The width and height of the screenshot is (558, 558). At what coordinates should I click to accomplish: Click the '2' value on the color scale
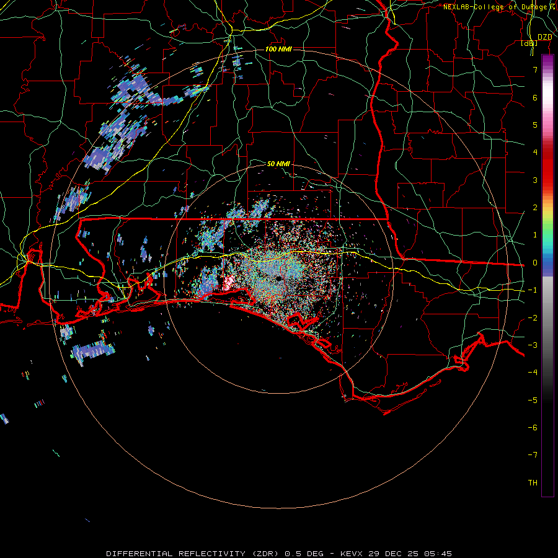click(535, 208)
